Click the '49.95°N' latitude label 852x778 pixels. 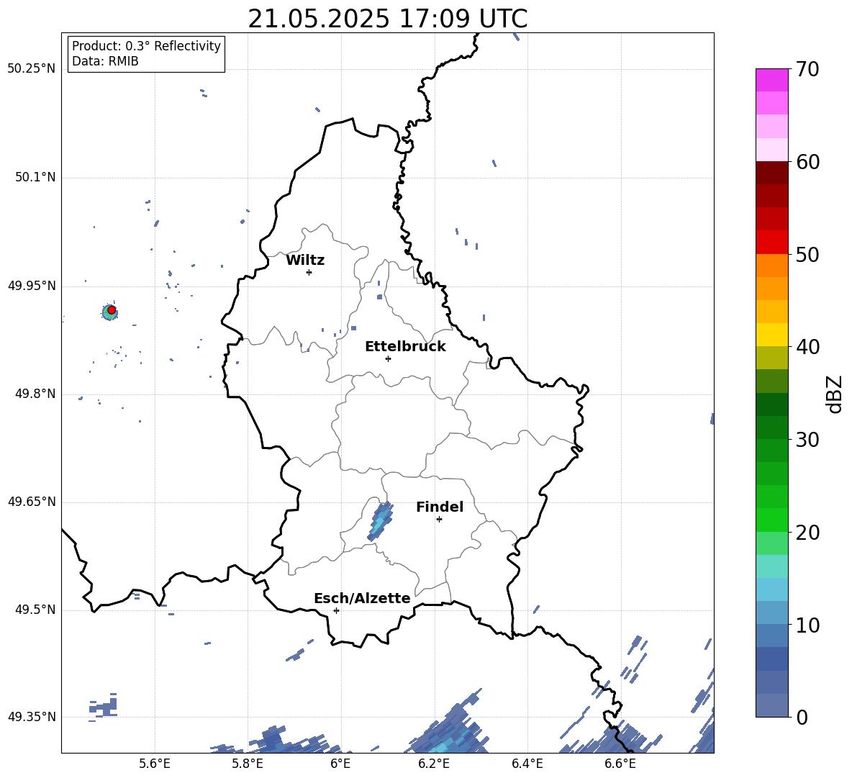(x=32, y=286)
